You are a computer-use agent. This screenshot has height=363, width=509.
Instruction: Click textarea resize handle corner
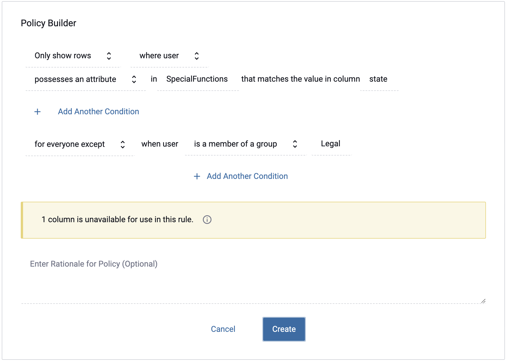click(483, 301)
